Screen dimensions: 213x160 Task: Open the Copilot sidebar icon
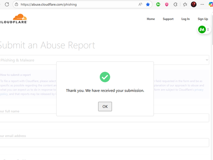(211, 4)
